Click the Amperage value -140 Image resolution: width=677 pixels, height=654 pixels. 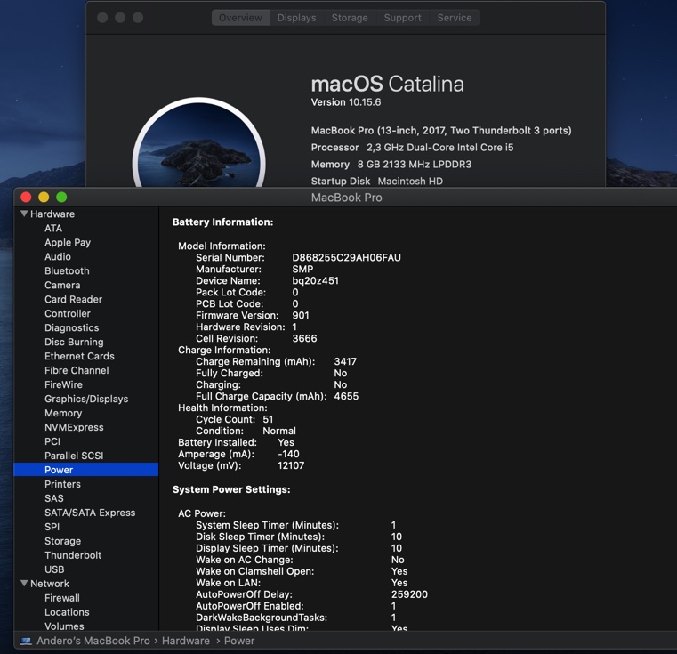(288, 454)
